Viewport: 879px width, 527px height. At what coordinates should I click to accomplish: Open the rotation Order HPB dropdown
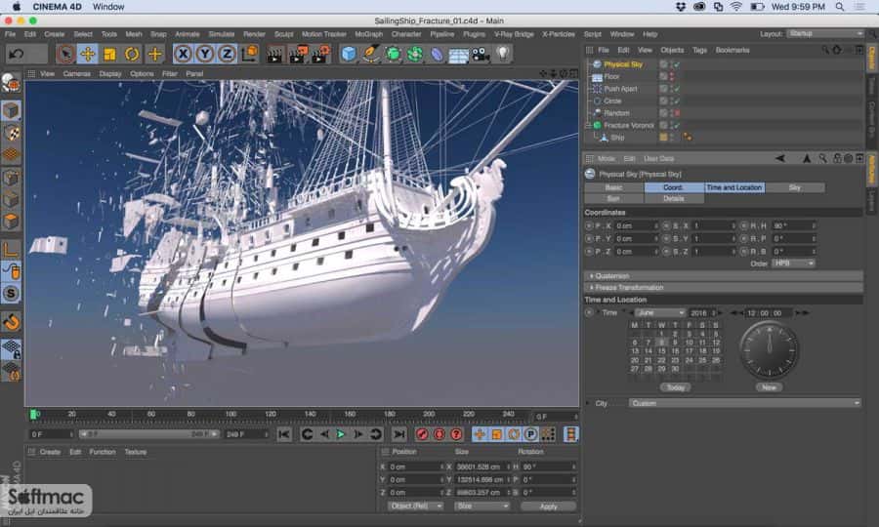[x=793, y=263]
